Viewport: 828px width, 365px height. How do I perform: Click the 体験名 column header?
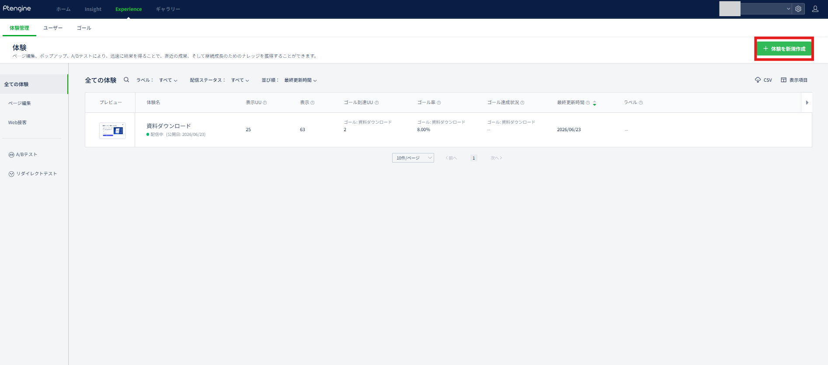pyautogui.click(x=153, y=103)
